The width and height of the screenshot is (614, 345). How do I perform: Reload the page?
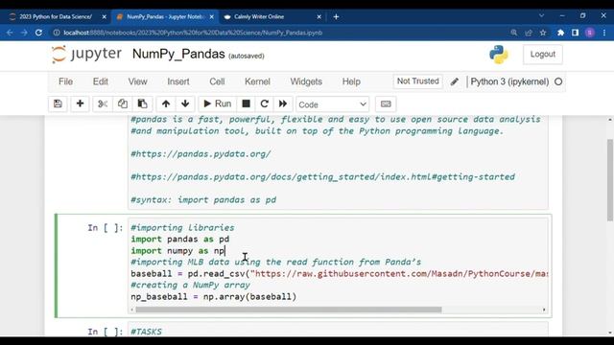(x=38, y=33)
